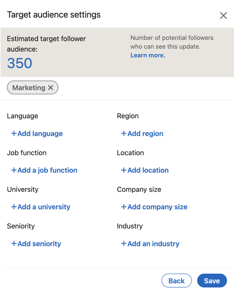Click the plus icon for Add language
The image size is (234, 292).
pos(14,134)
